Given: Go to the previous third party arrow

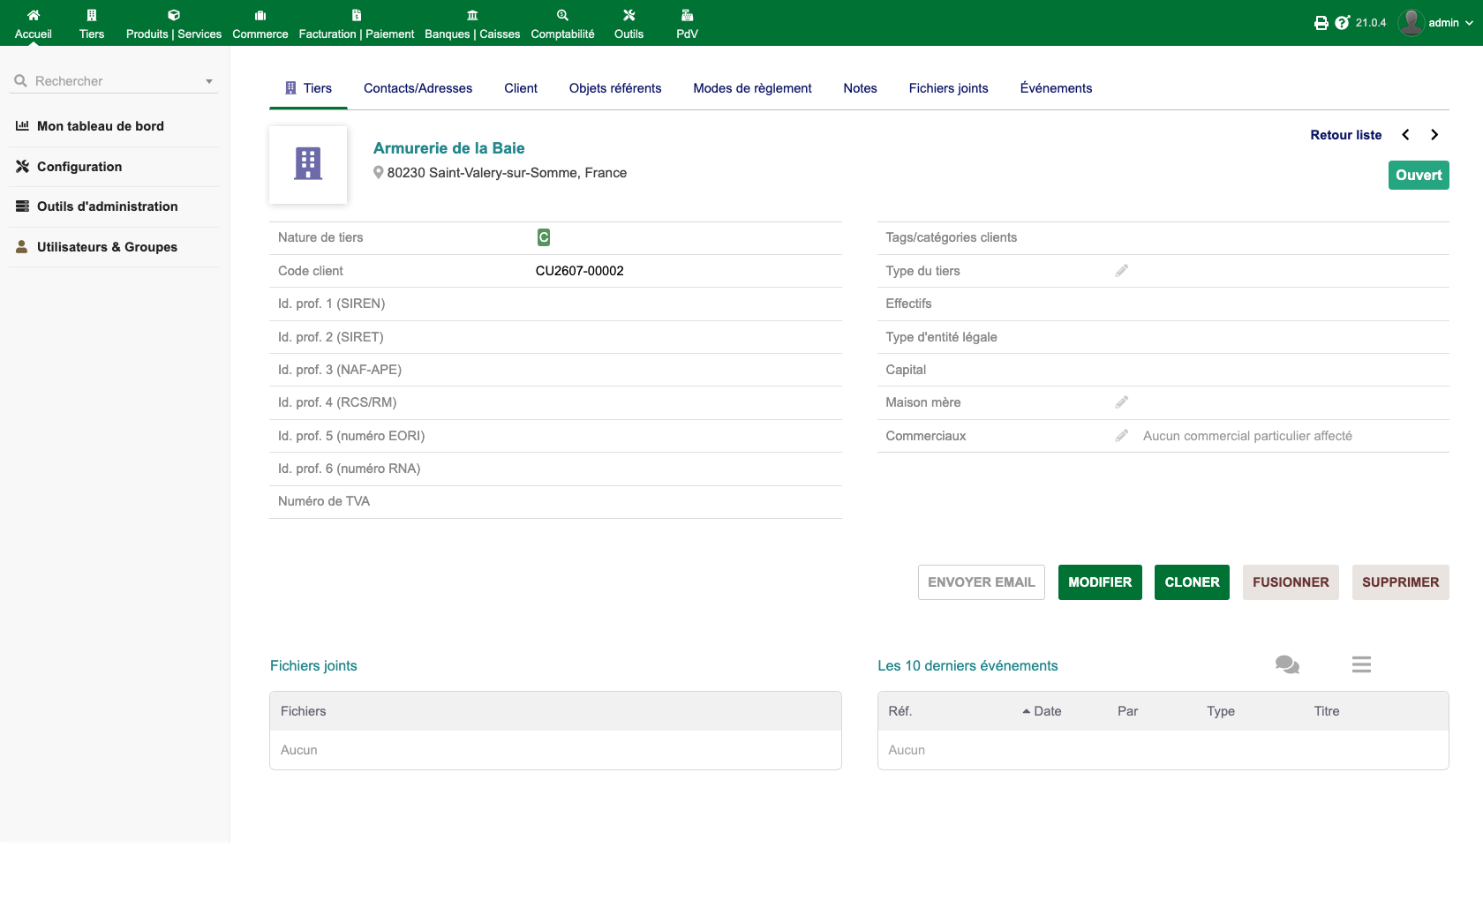Looking at the screenshot, I should click(x=1405, y=135).
